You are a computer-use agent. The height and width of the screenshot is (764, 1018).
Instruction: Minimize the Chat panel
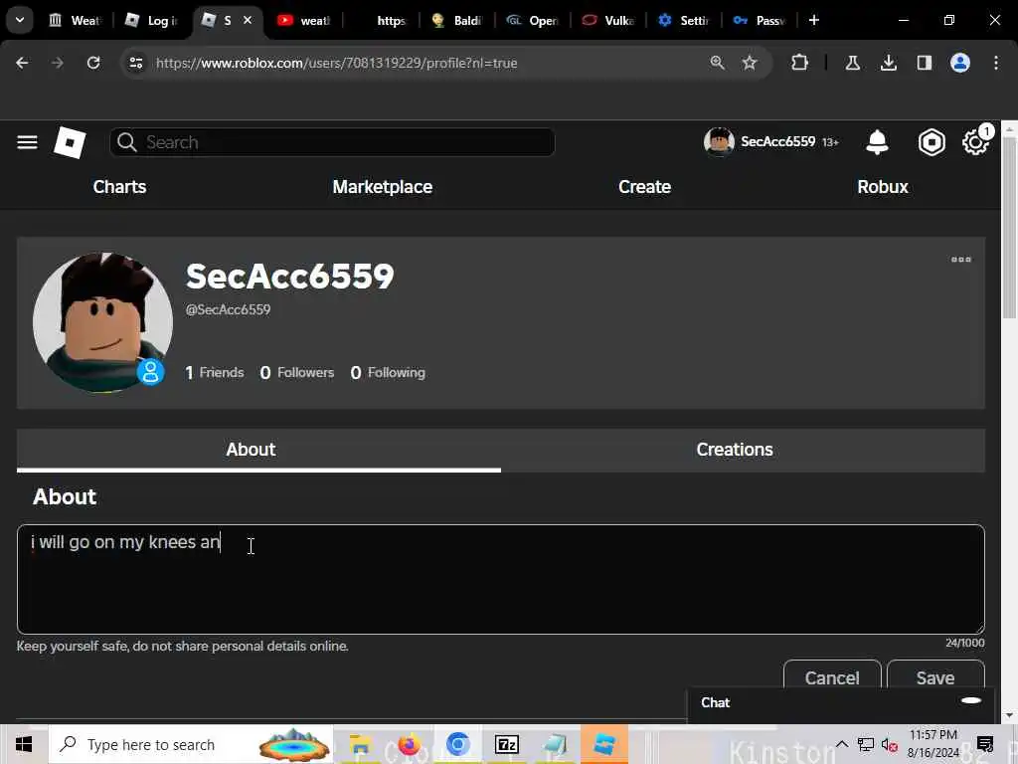(970, 700)
